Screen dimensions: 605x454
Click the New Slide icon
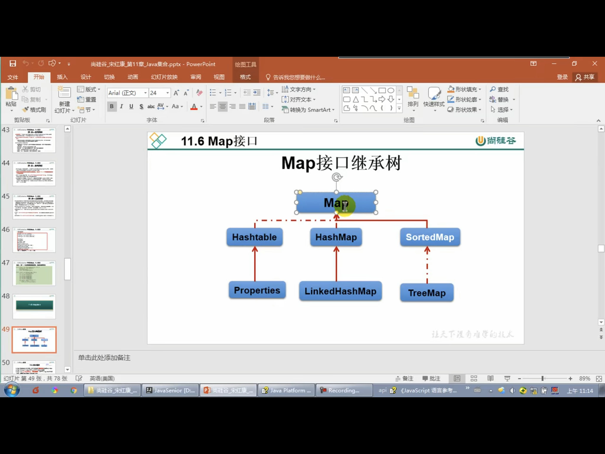click(x=64, y=93)
